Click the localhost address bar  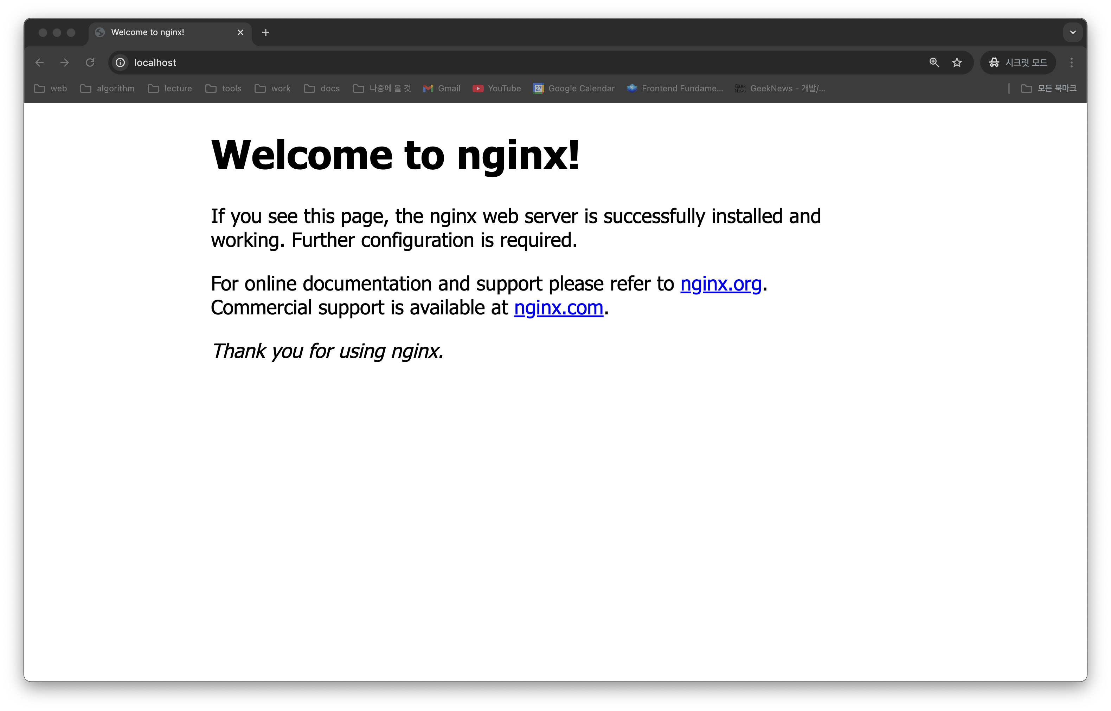[x=508, y=62]
